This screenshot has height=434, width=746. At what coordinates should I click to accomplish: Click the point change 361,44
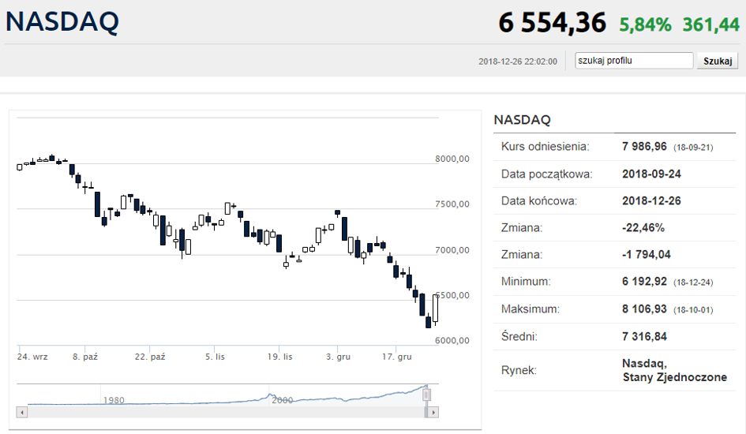pyautogui.click(x=711, y=24)
